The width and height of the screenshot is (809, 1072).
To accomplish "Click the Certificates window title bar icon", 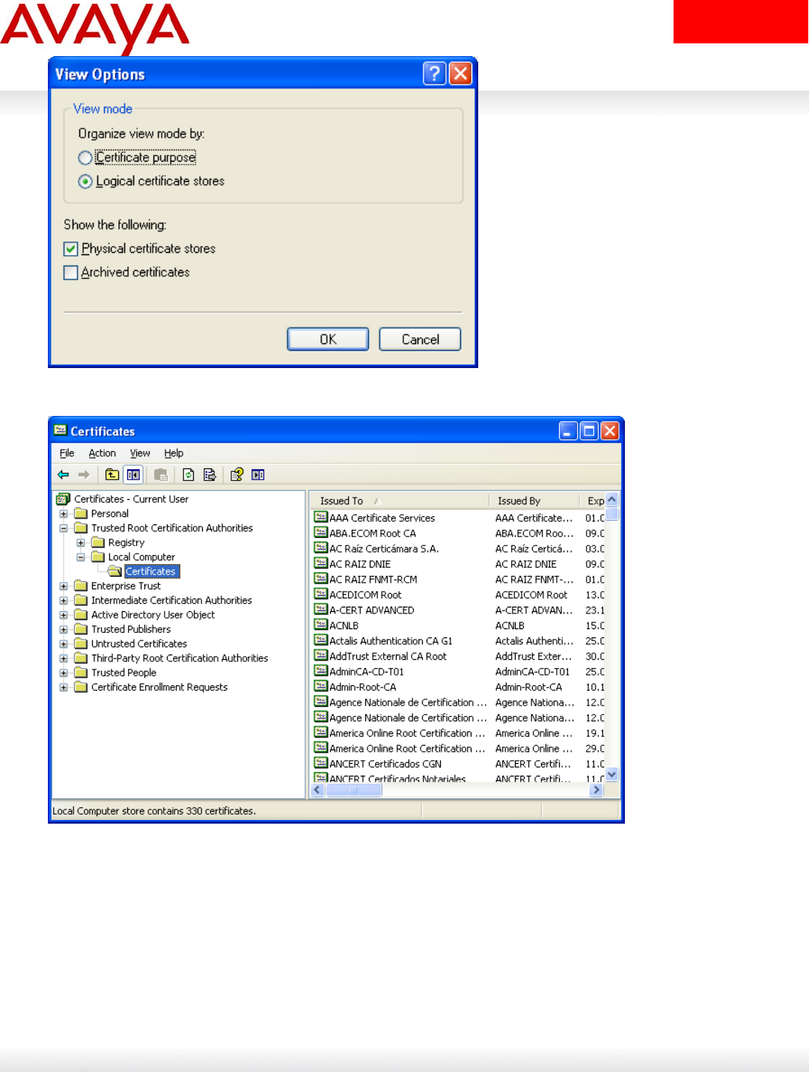I will [61, 430].
